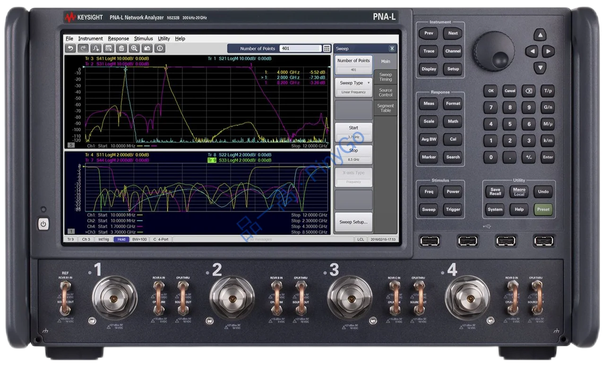Image resolution: width=602 pixels, height=368 pixels.
Task: Click the Stop 8.5 GHz softkey
Action: (353, 154)
